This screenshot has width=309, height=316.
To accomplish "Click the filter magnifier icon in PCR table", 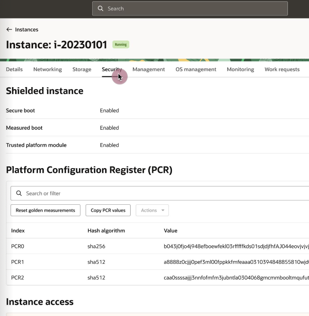I will 19,194.
